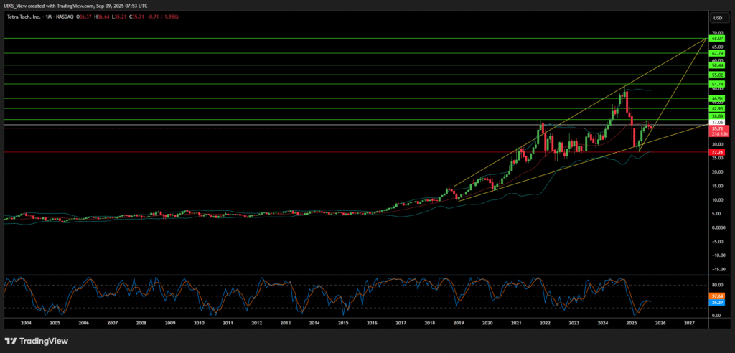Image resolution: width=735 pixels, height=353 pixels.
Task: Click the TradingView.com text in header caption
Action: (x=74, y=5)
